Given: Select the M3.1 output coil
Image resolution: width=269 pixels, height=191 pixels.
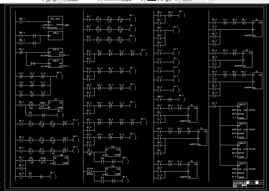Looking at the screenshot, I should click(x=133, y=40).
